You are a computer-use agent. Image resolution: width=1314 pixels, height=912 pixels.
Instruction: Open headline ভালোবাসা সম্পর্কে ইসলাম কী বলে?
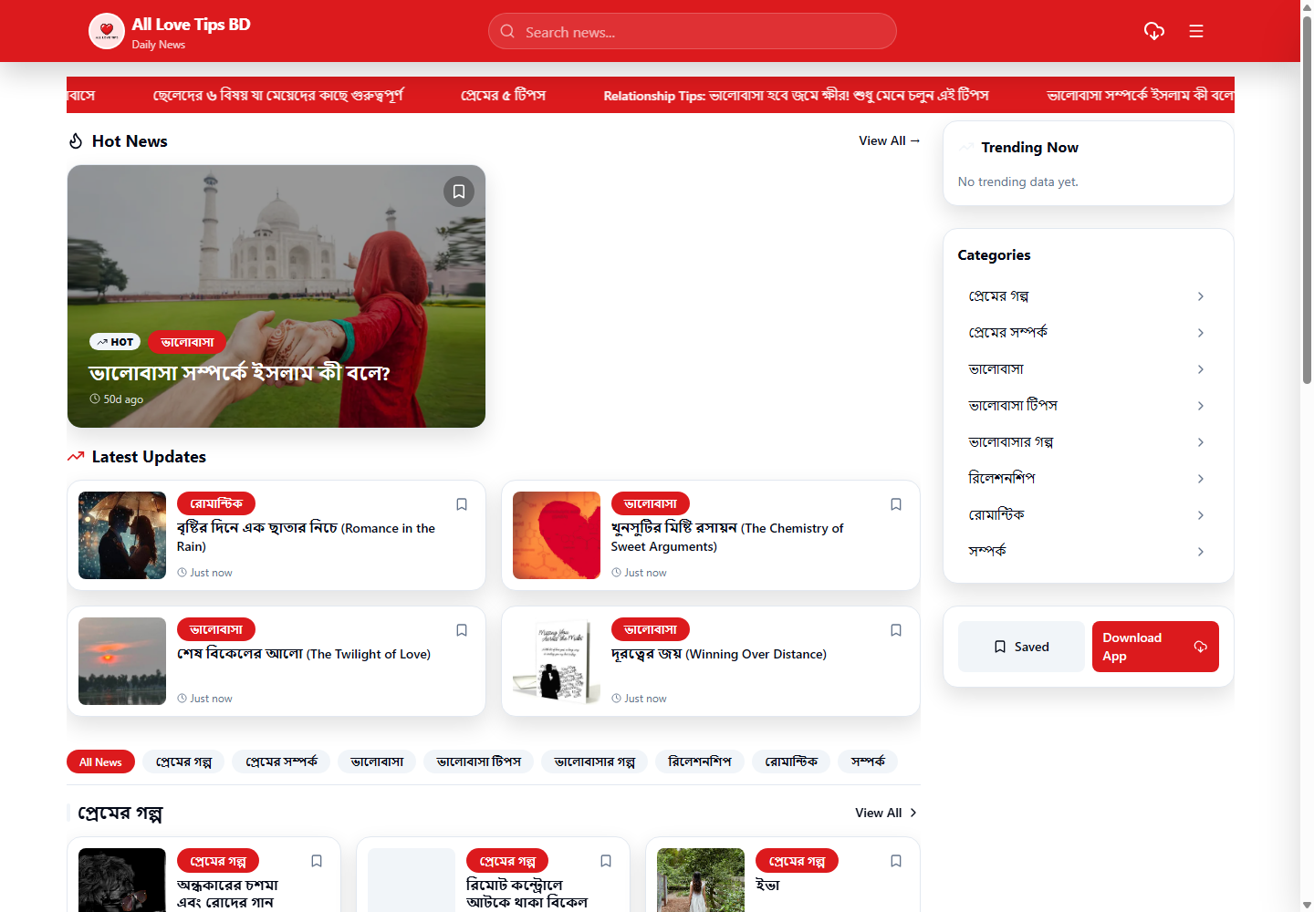[x=239, y=373]
